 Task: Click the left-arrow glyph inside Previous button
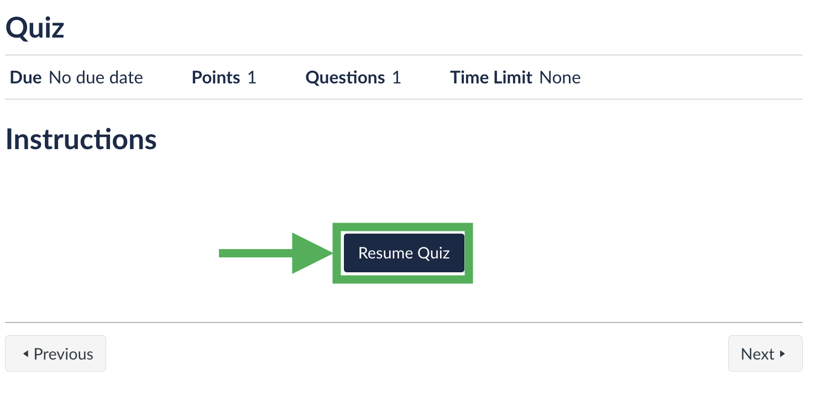pyautogui.click(x=26, y=353)
